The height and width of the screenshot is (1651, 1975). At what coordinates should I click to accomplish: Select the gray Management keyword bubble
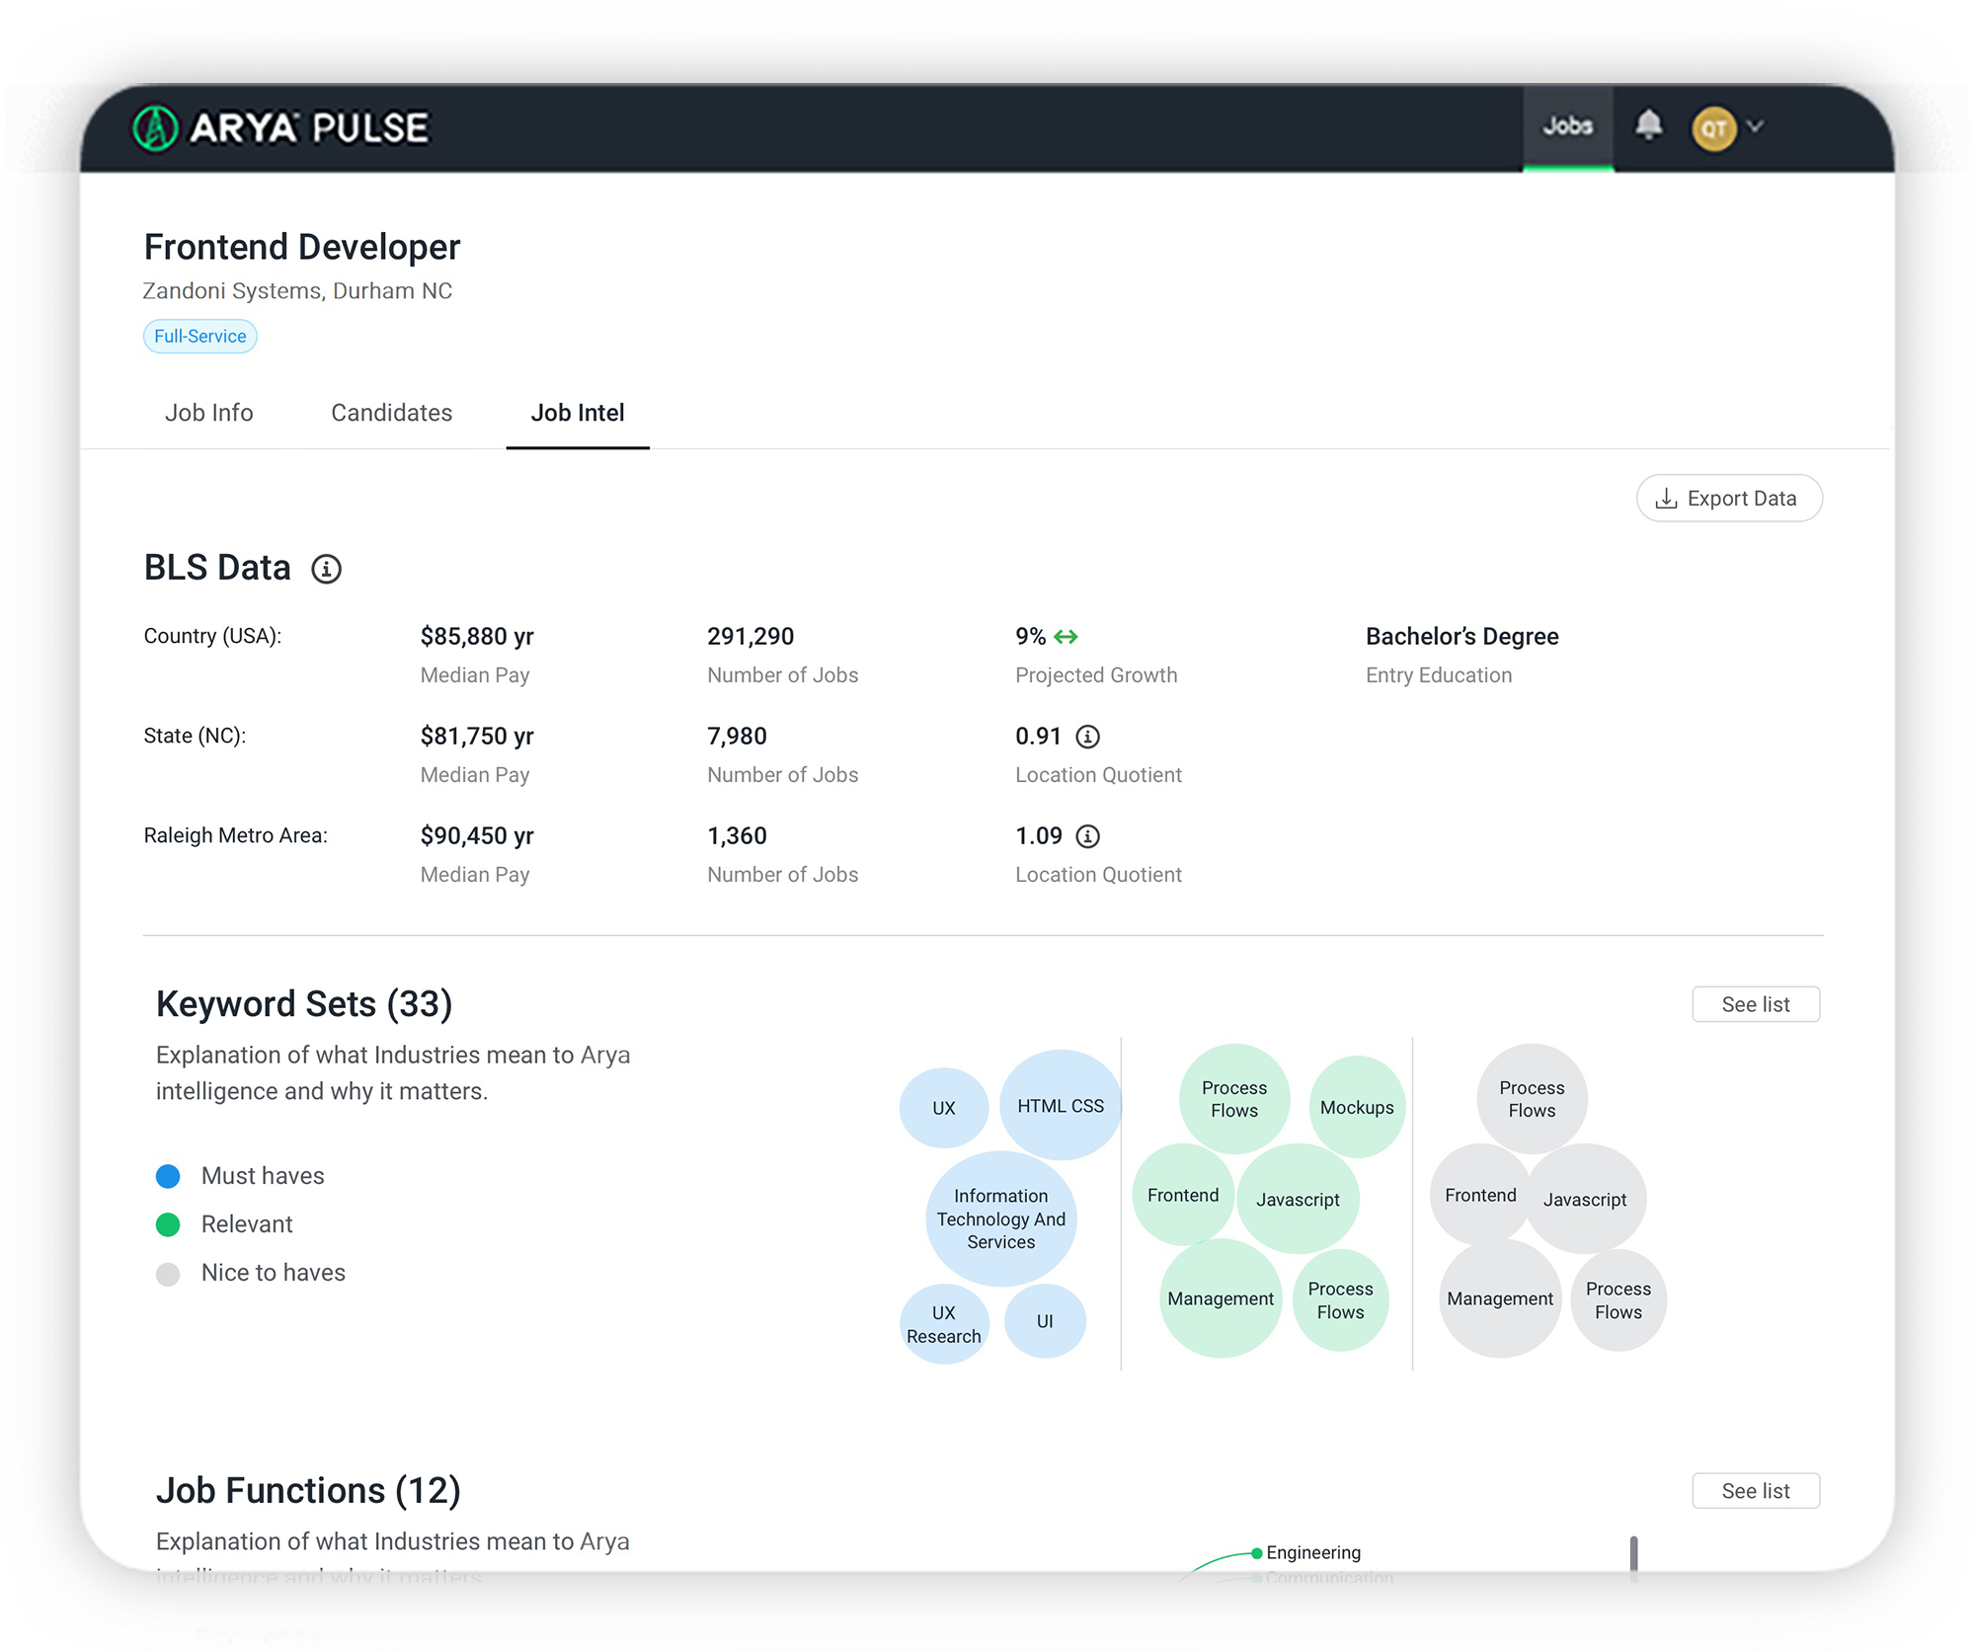[1500, 1298]
